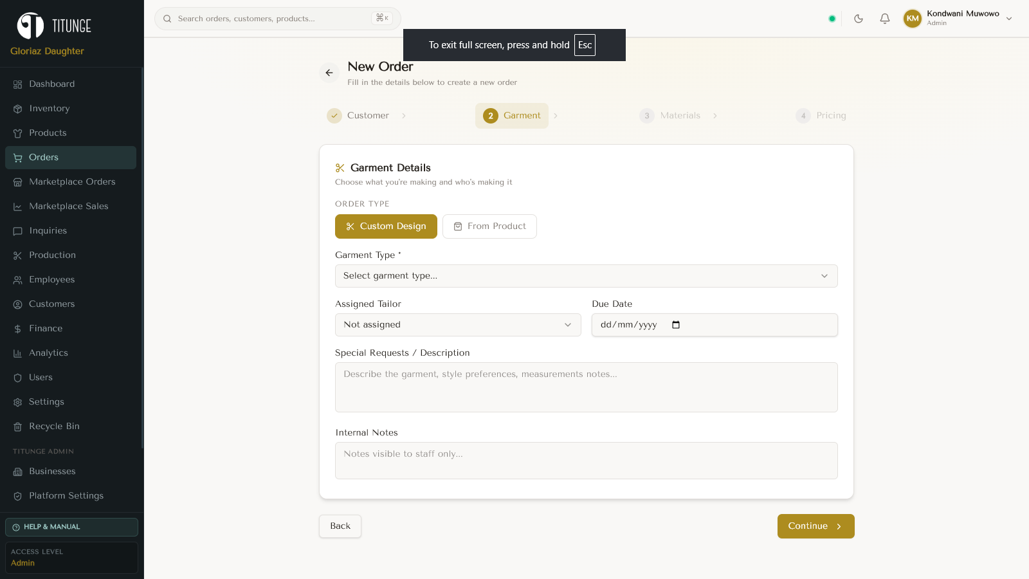Open Inventory from the sidebar

71,109
